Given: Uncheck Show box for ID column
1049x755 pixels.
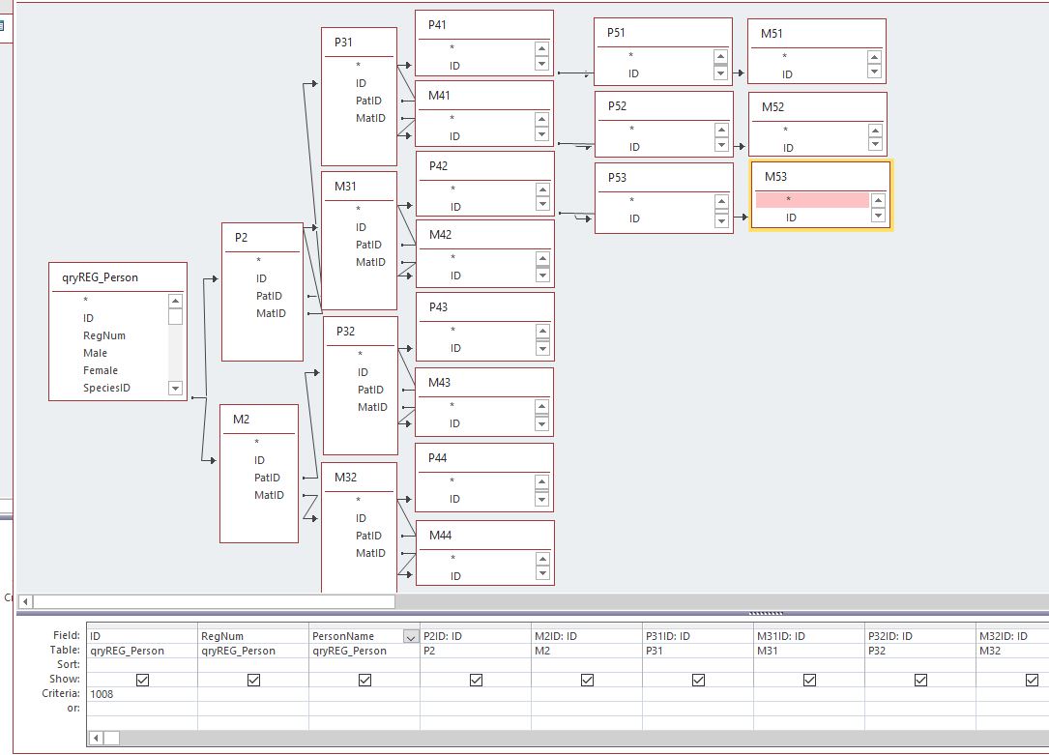Looking at the screenshot, I should 142,680.
